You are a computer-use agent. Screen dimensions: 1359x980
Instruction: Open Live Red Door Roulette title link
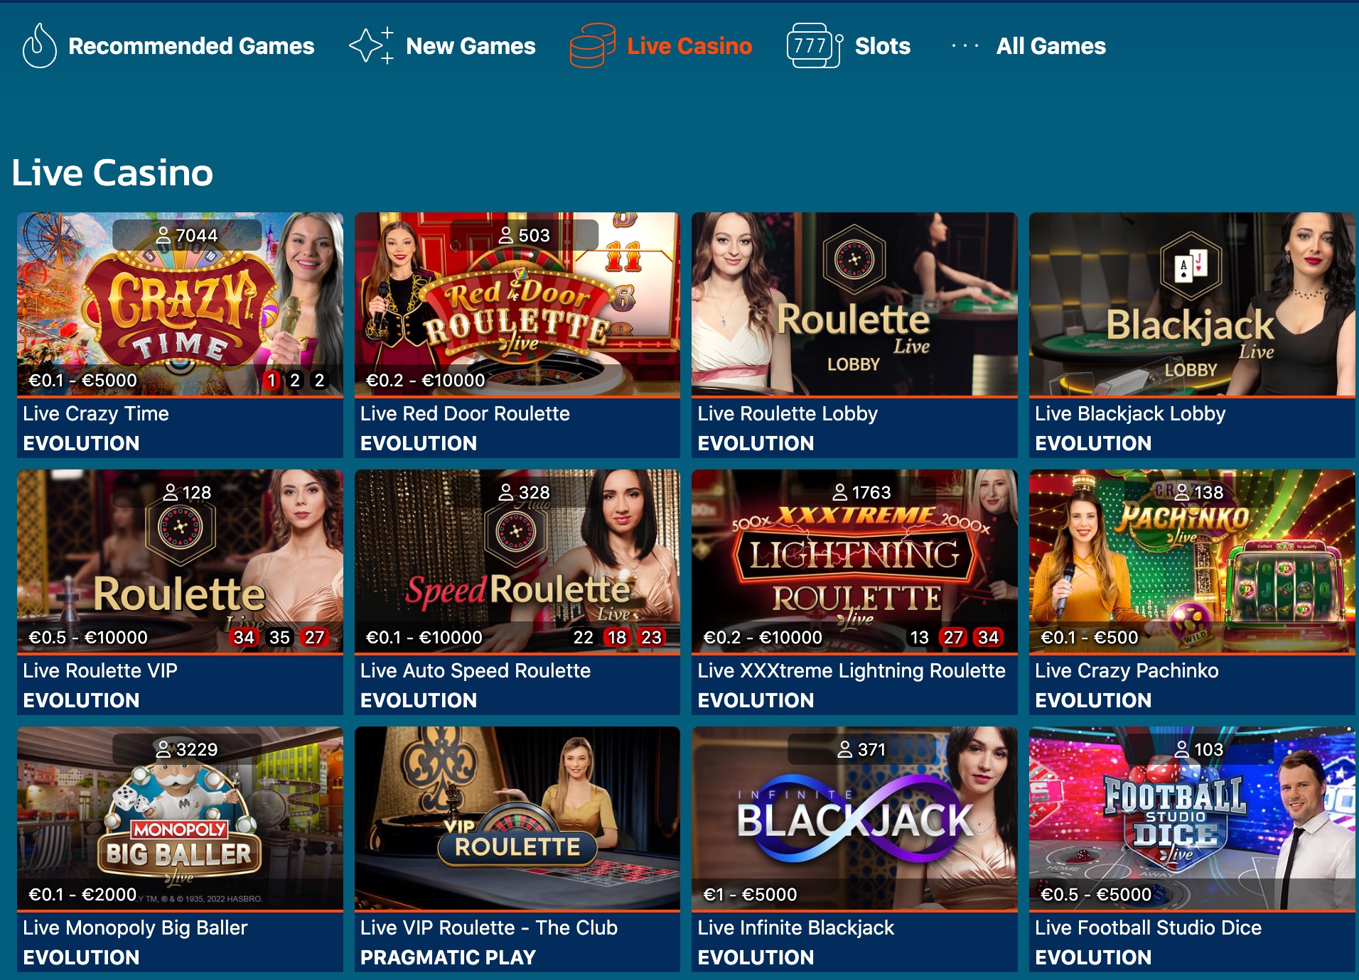pyautogui.click(x=465, y=413)
